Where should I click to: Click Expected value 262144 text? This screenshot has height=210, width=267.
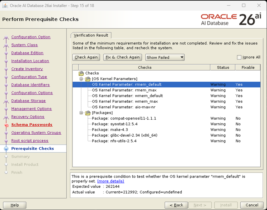pos(96,187)
